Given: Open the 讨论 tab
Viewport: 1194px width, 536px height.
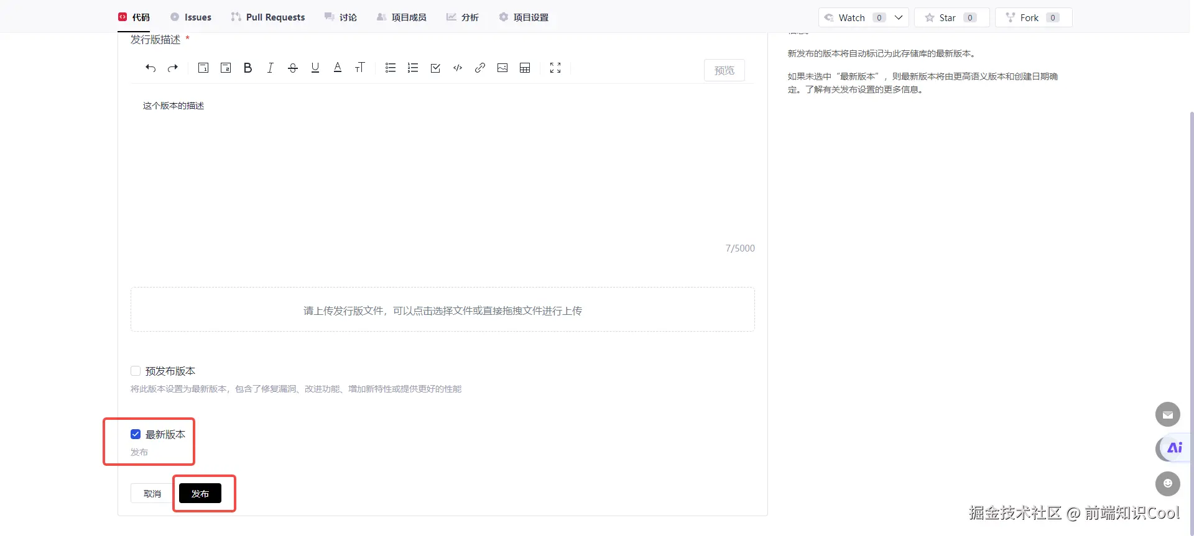Looking at the screenshot, I should tap(341, 17).
